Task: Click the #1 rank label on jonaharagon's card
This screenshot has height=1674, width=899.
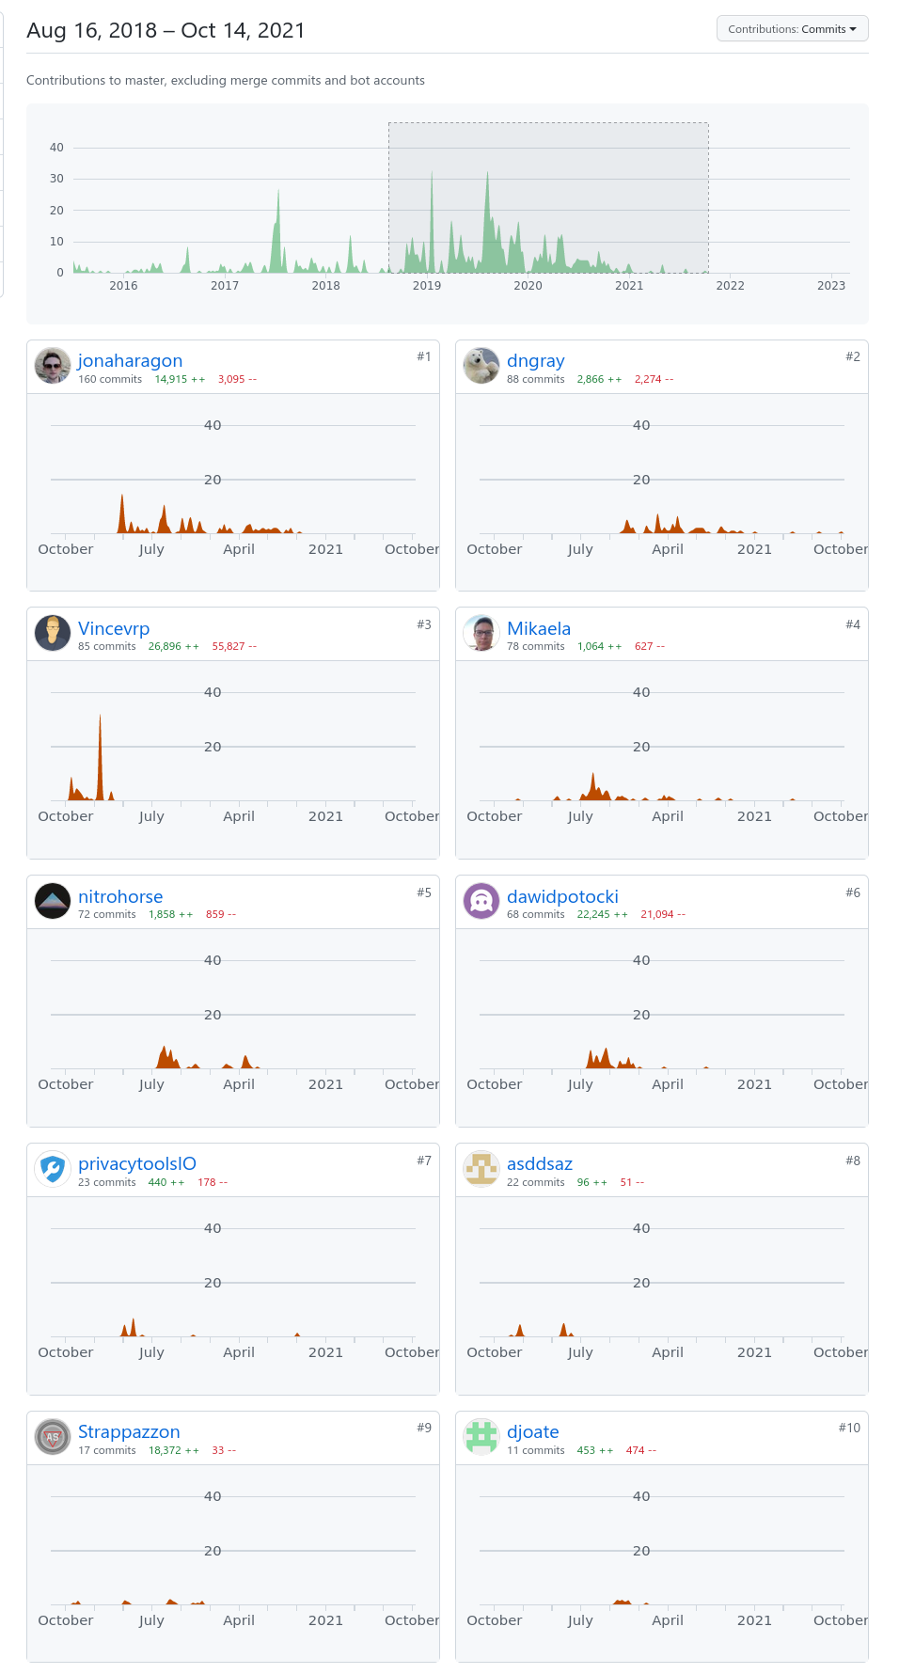Action: point(424,356)
